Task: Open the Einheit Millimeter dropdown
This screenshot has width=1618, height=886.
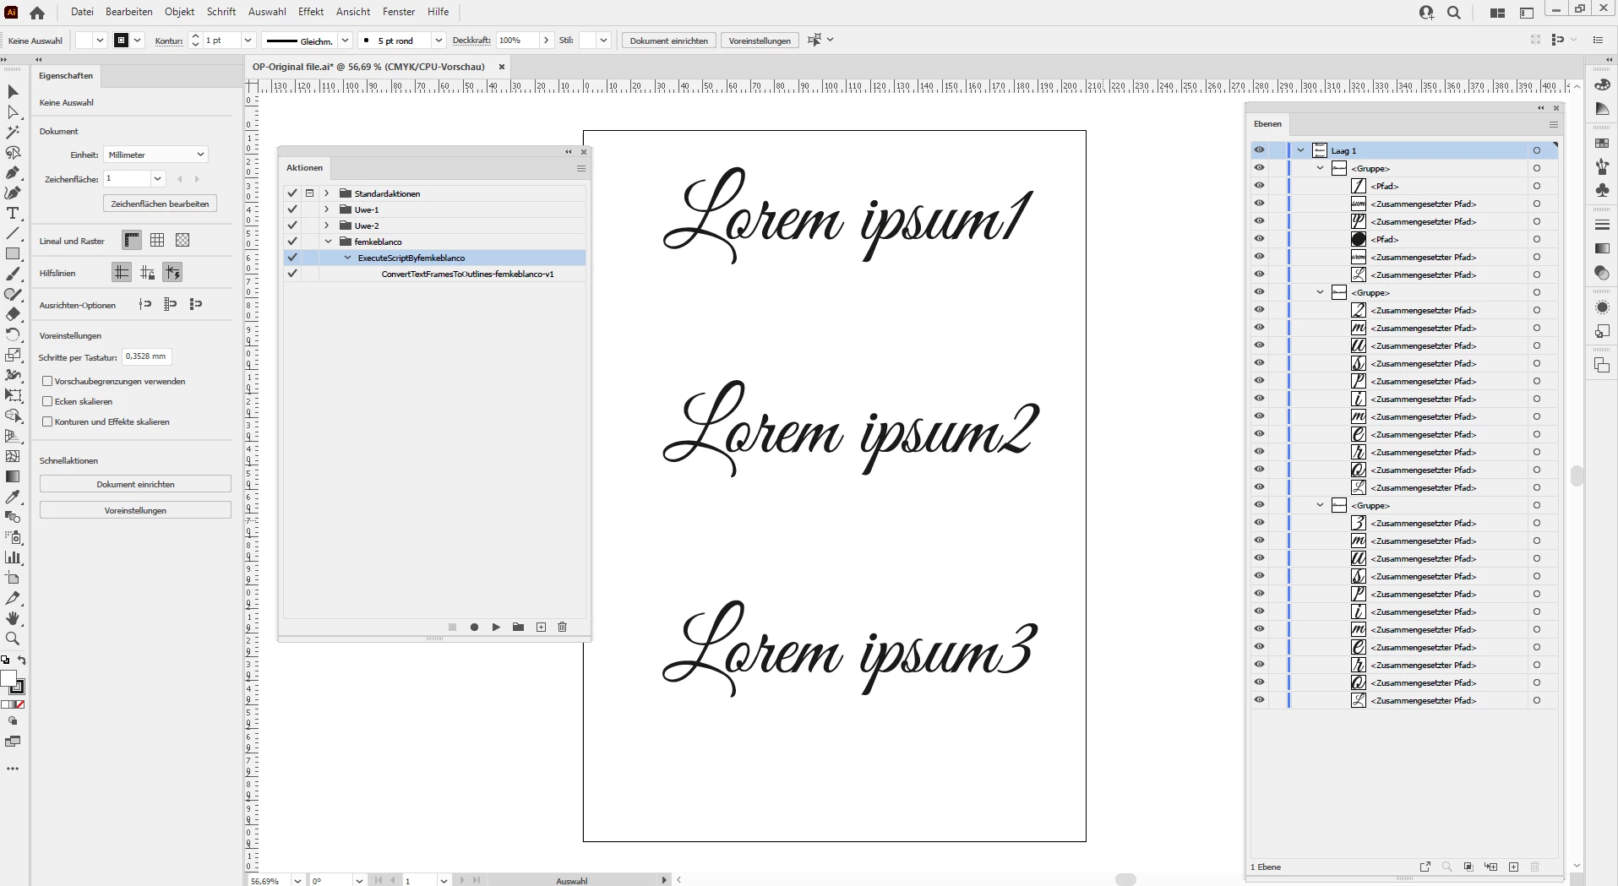Action: click(155, 155)
